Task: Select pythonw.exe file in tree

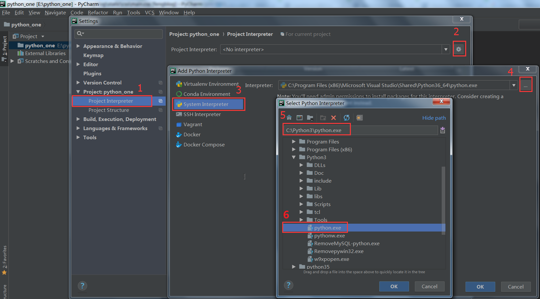Action: tap(330, 236)
